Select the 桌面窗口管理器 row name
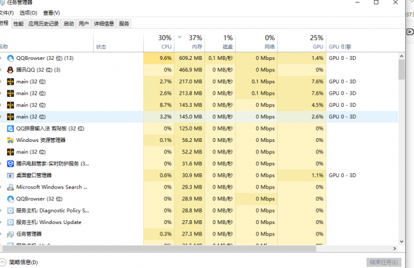Viewport: 414px width, 268px height. coord(34,176)
